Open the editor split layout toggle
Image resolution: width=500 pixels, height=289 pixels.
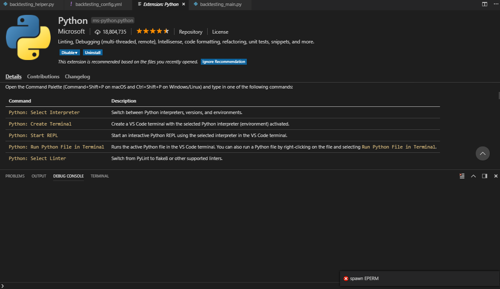[484, 4]
